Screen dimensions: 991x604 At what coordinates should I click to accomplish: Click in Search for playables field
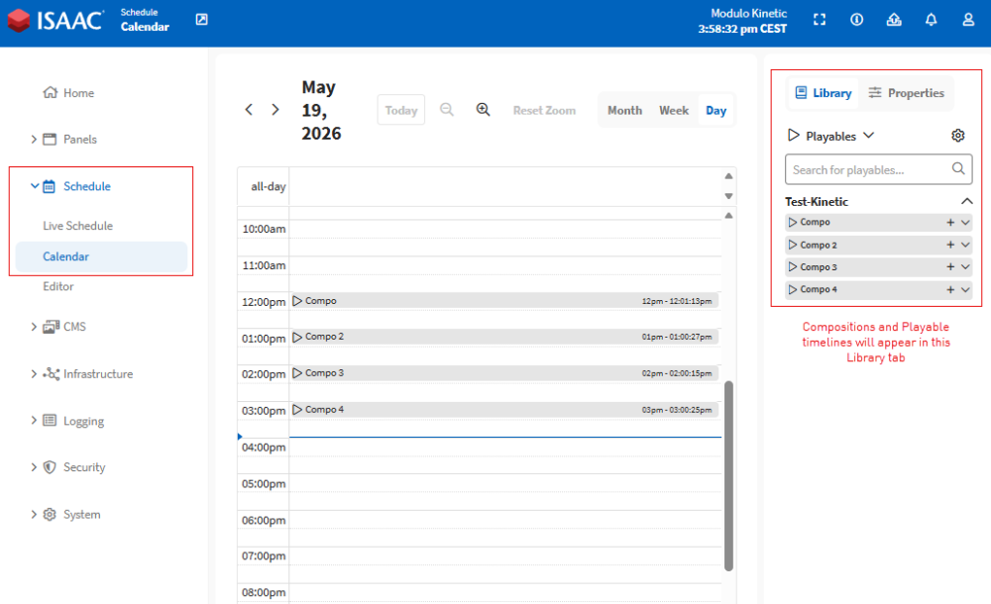point(878,169)
